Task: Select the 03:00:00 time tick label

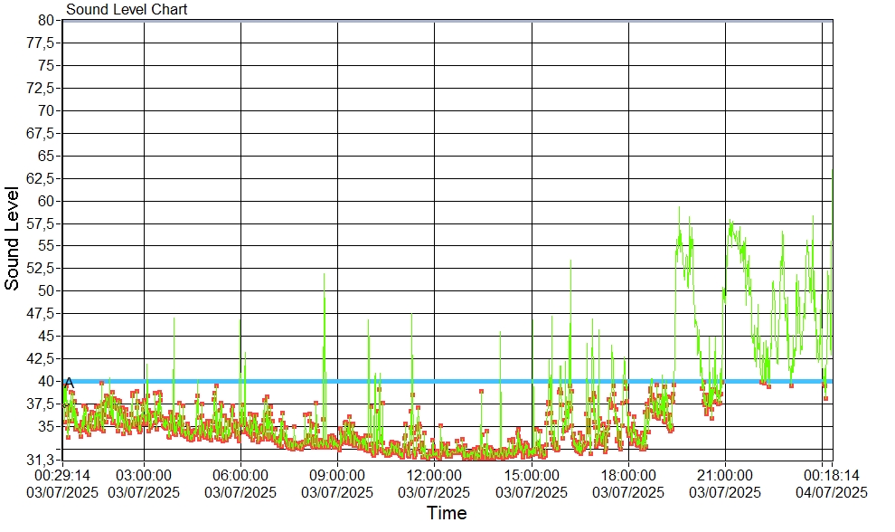Action: [x=144, y=475]
